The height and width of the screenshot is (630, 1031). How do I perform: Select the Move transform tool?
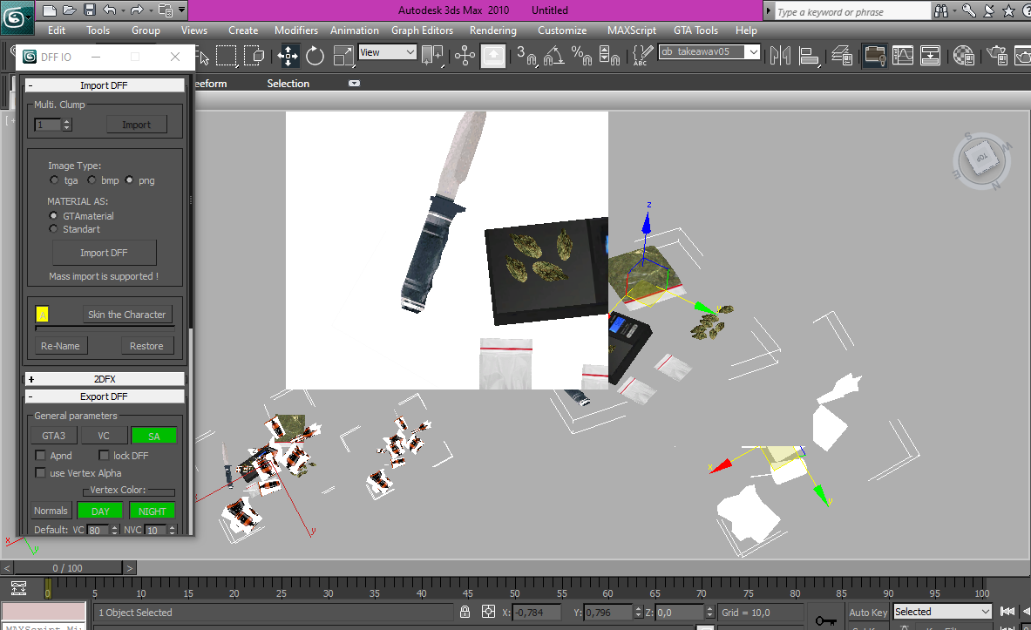click(288, 56)
